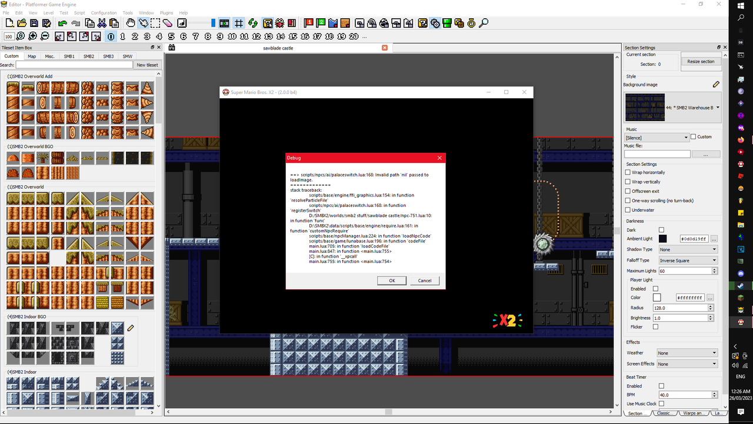Enable Offscreen exit checkbox
This screenshot has height=424, width=753.
pyautogui.click(x=628, y=191)
